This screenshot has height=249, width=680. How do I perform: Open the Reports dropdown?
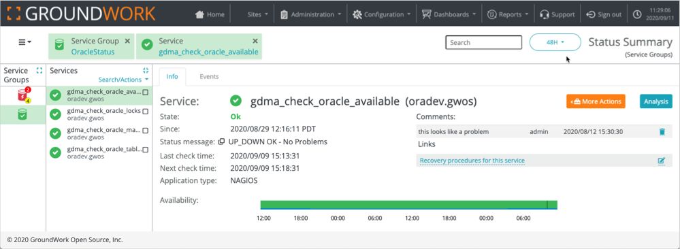point(508,14)
